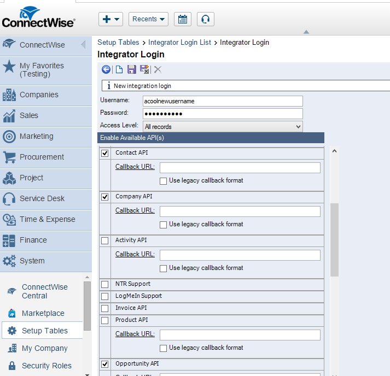Open the plus New dropdown
This screenshot has height=376, width=390.
tap(110, 19)
